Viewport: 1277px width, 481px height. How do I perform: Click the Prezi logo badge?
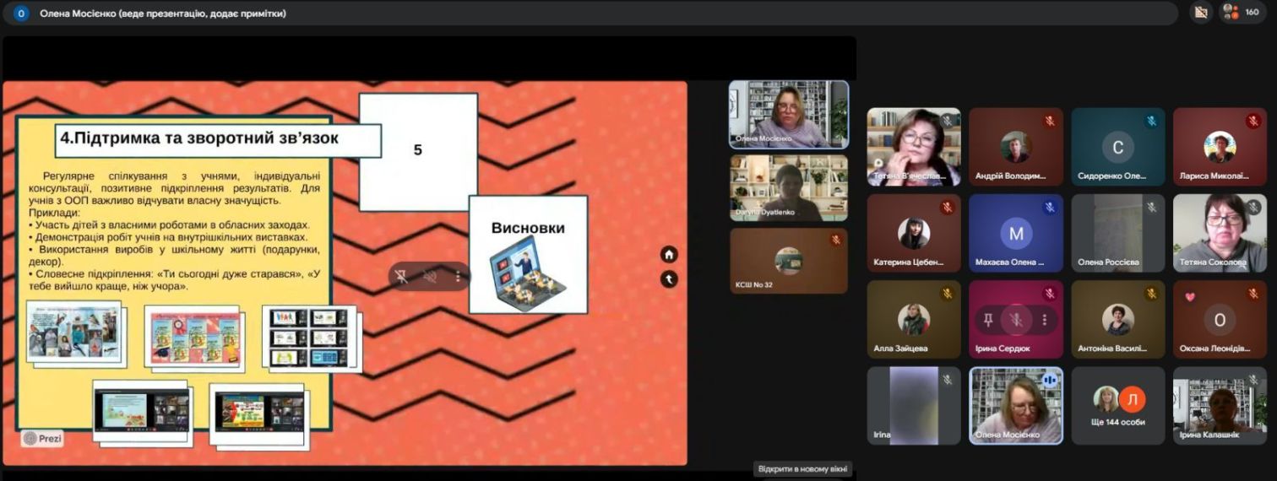point(42,439)
